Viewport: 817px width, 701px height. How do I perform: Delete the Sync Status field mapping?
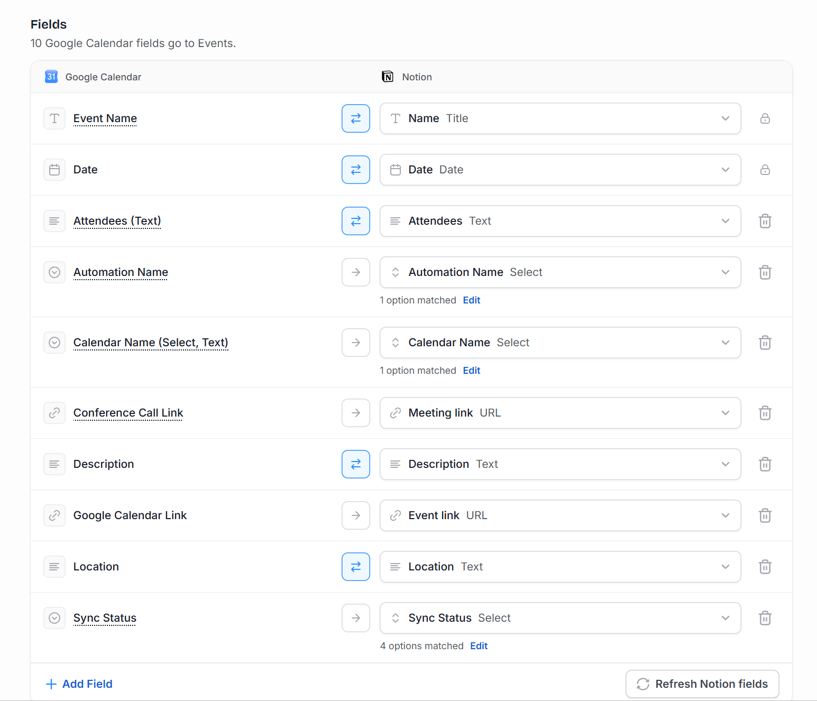[x=765, y=618]
